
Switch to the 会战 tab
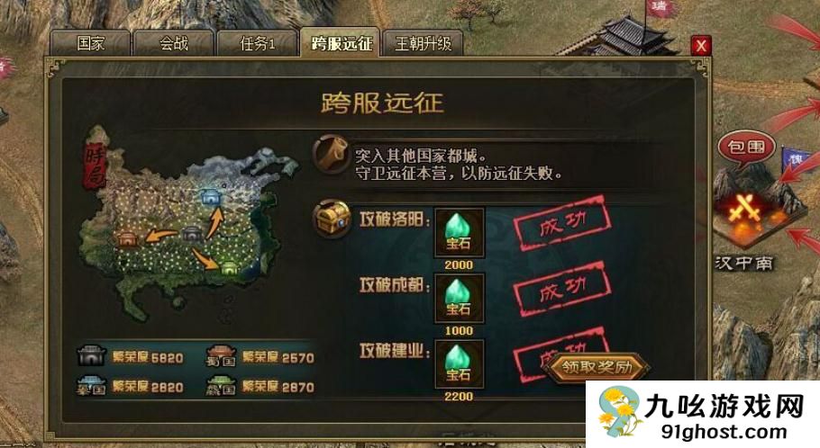tap(174, 43)
